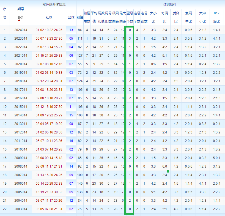Click the 红球属性 header group

(x=170, y=5)
